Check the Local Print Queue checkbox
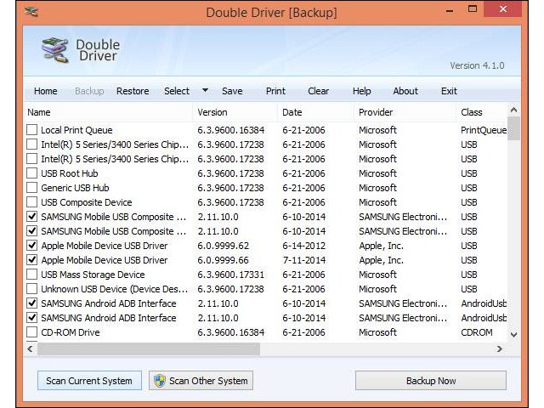The height and width of the screenshot is (408, 544). coord(32,130)
